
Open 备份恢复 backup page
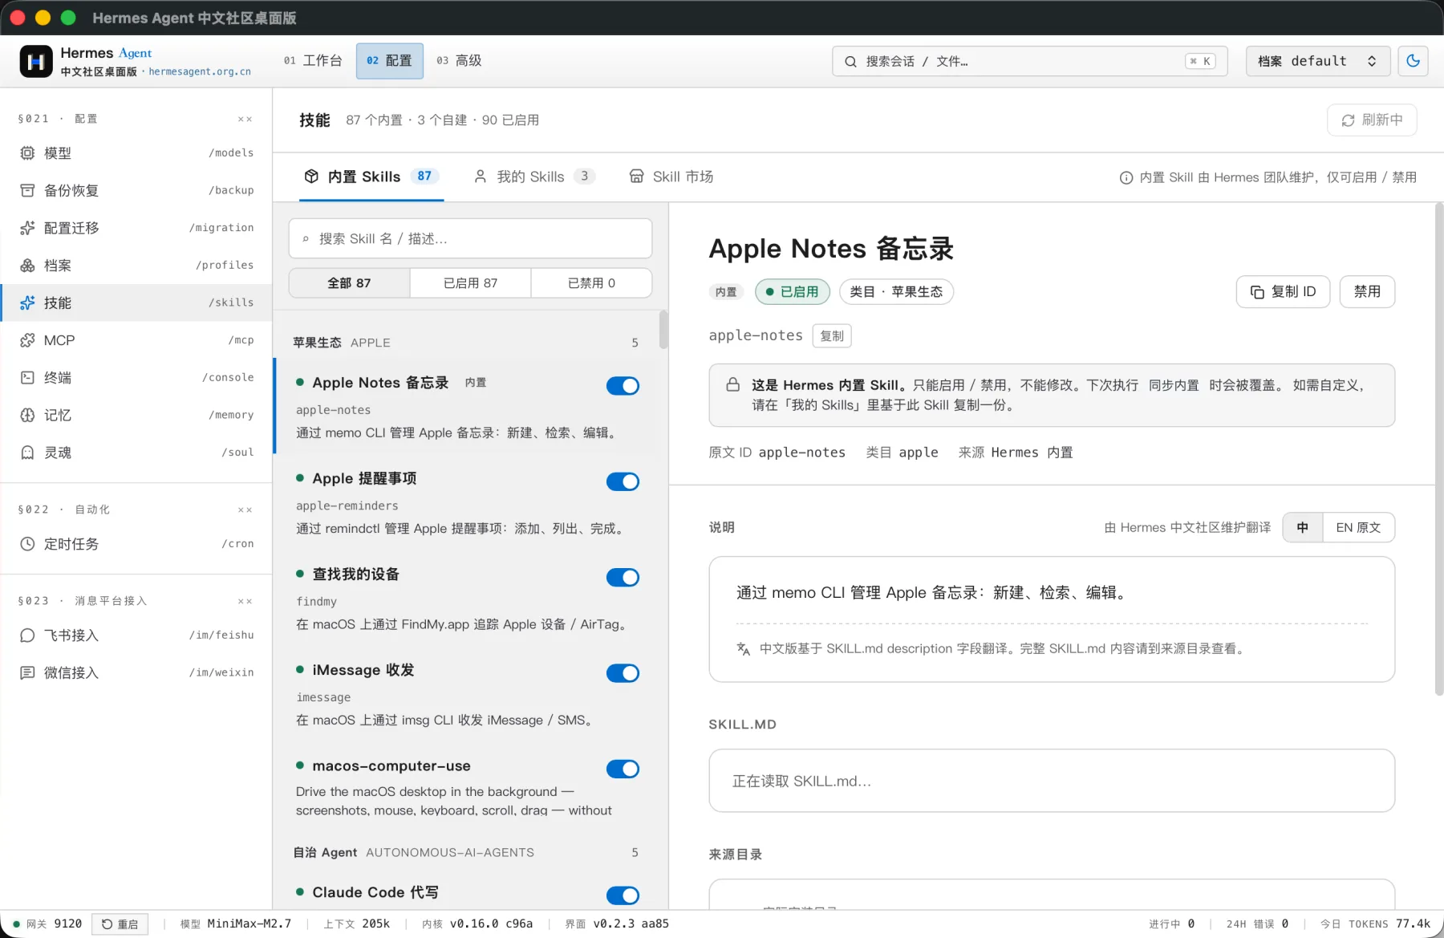[136, 190]
